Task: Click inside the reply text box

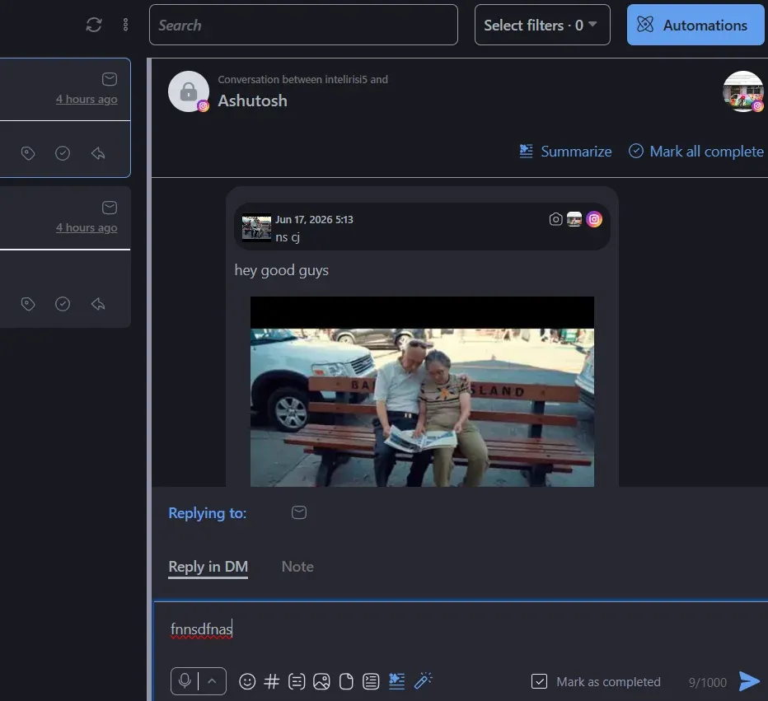Action: [461, 630]
